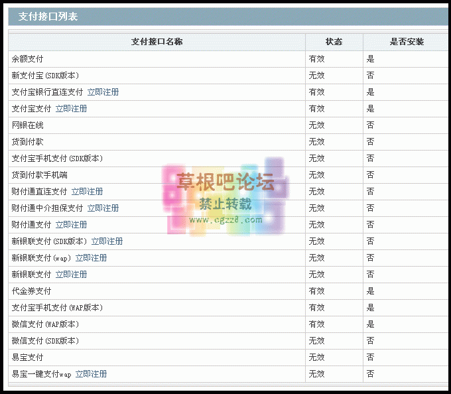This screenshot has width=451, height=394.
Task: Open 立即注册 link beside 支付宝支付
Action: click(x=71, y=109)
